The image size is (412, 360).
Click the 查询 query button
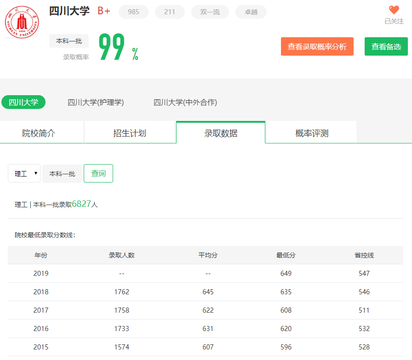98,173
